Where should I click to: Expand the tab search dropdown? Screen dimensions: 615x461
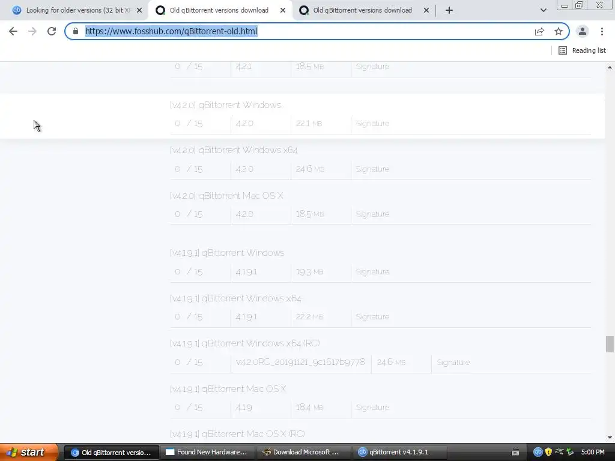click(x=543, y=10)
